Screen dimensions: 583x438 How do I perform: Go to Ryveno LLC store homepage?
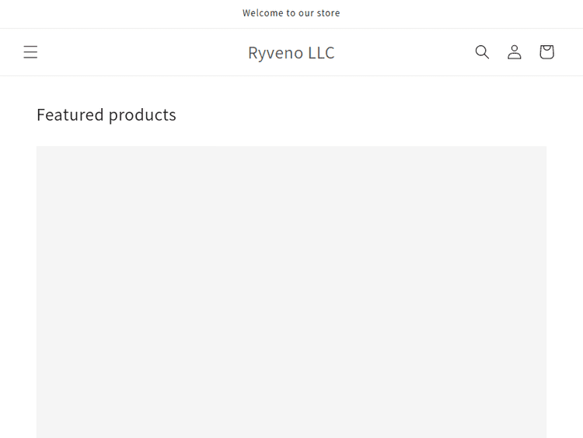point(291,53)
